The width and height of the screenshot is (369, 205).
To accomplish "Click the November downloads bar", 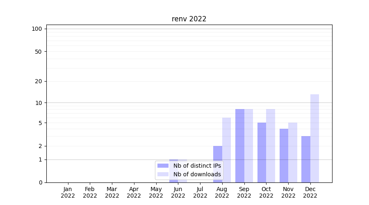I will (x=293, y=152).
